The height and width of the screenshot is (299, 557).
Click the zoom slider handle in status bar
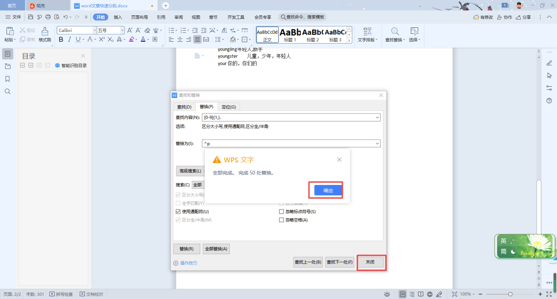tap(510, 294)
